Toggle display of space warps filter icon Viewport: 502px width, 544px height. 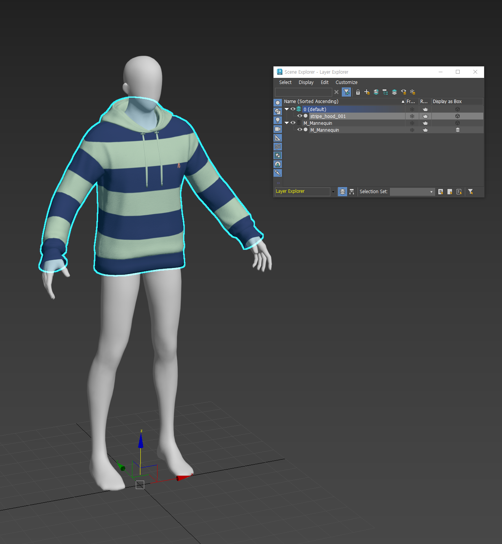coord(278,147)
